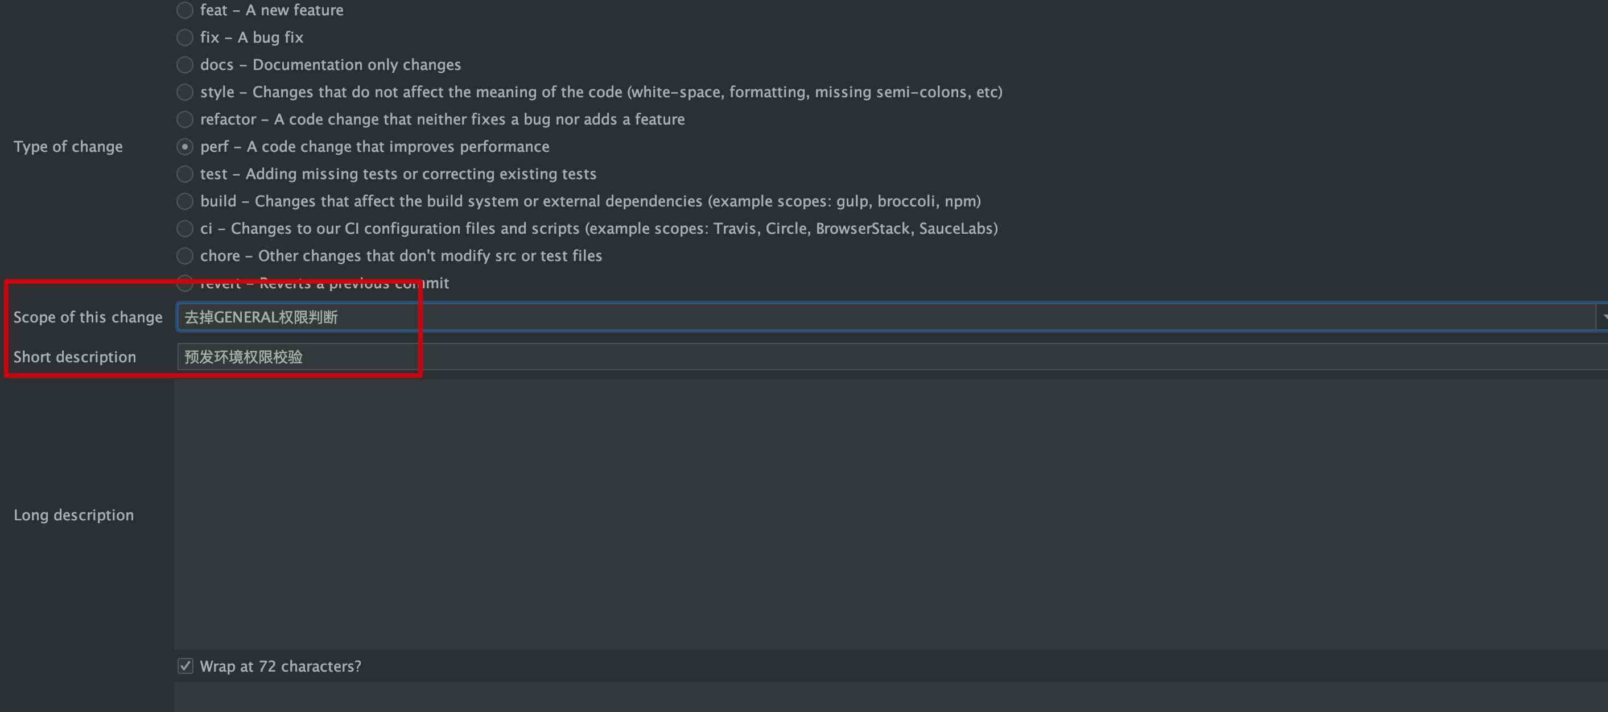The height and width of the screenshot is (712, 1608).
Task: Choose test – Adding missing tests option
Action: point(185,174)
